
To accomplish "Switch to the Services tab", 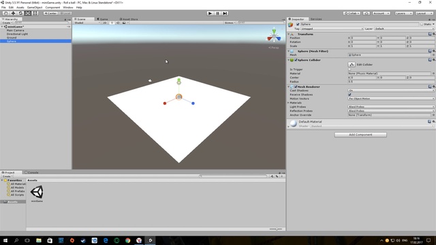I will click(x=316, y=19).
